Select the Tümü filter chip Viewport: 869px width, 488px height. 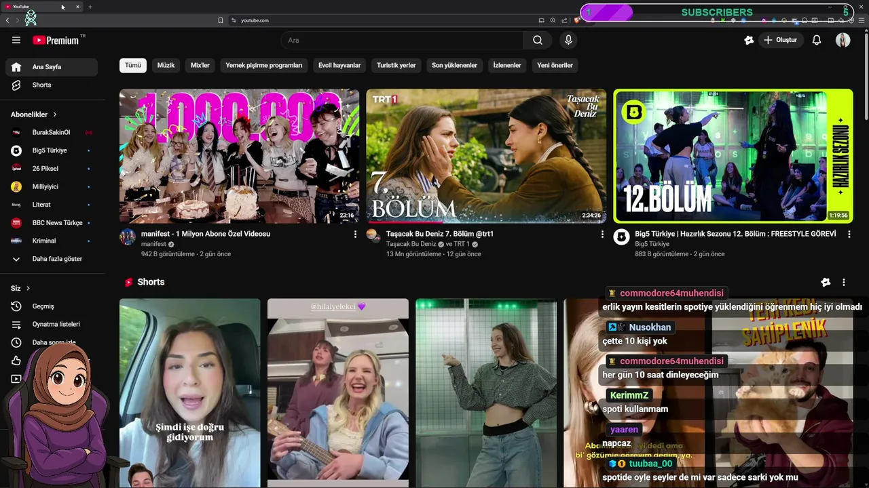click(133, 65)
